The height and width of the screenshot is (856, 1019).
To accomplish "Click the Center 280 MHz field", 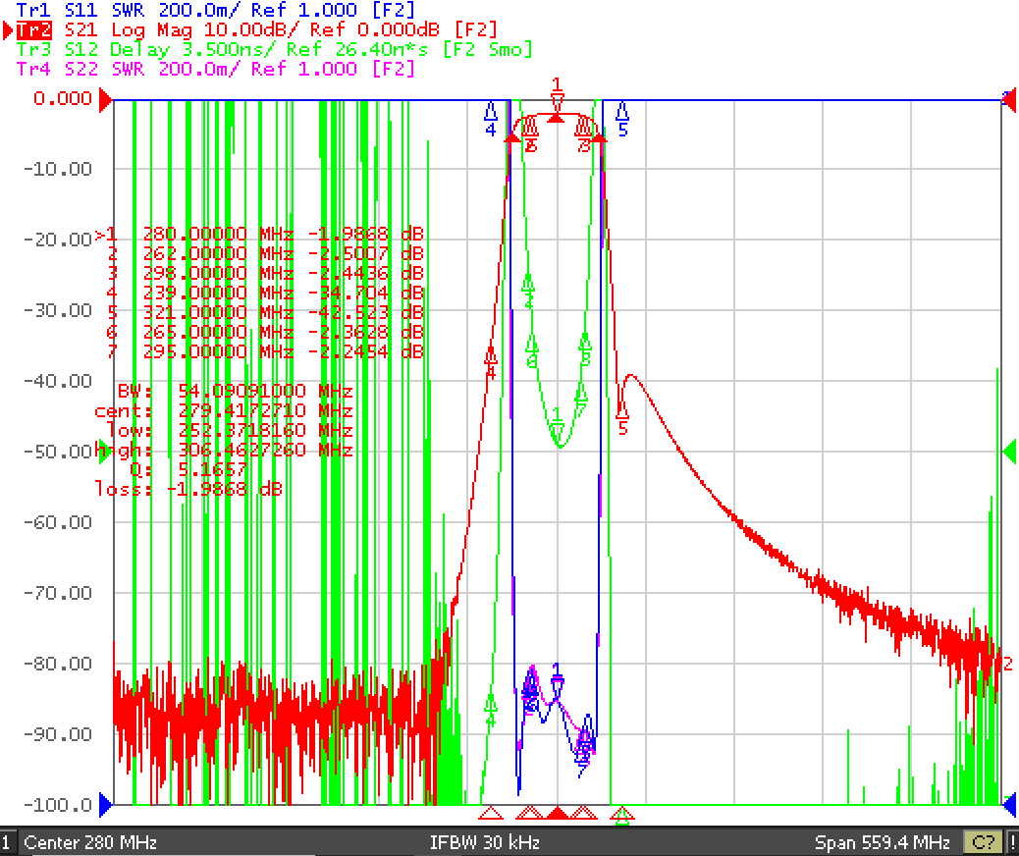I will pyautogui.click(x=90, y=843).
